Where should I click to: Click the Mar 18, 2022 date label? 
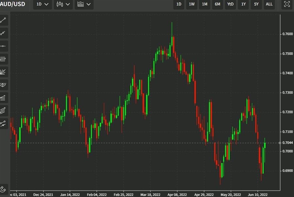150,195
